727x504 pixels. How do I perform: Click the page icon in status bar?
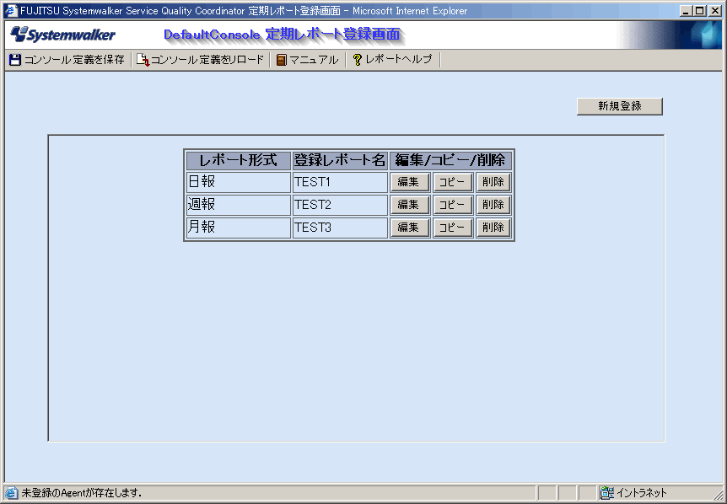click(x=11, y=493)
